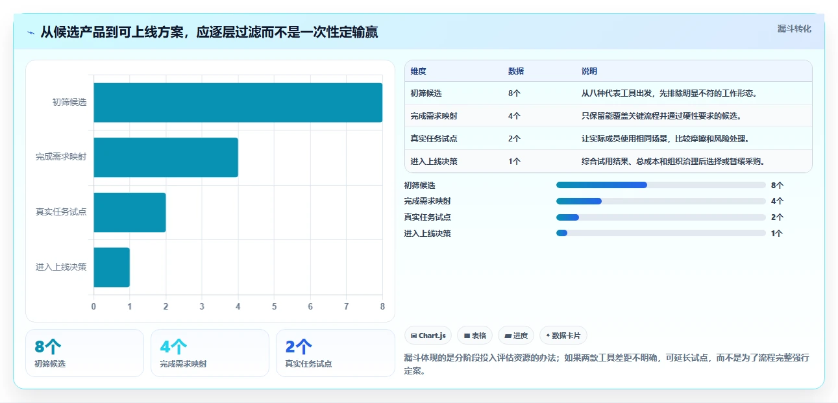The width and height of the screenshot is (838, 403).
Task: Click the 完成需求映射 progress bar
Action: click(x=661, y=201)
